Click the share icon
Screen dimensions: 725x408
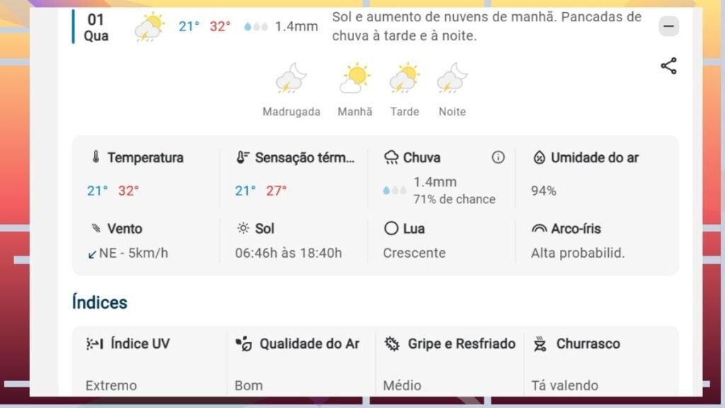click(668, 66)
